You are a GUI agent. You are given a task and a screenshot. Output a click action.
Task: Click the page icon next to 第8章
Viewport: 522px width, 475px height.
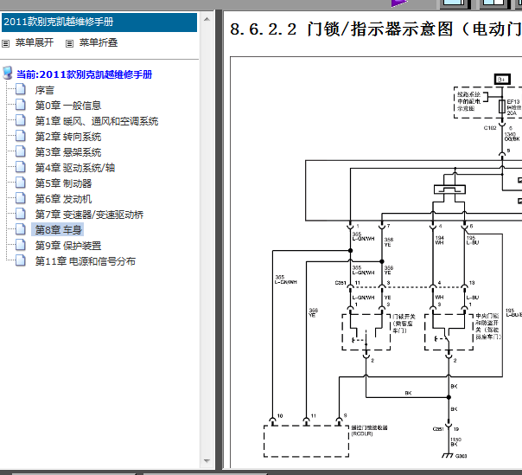(21, 229)
